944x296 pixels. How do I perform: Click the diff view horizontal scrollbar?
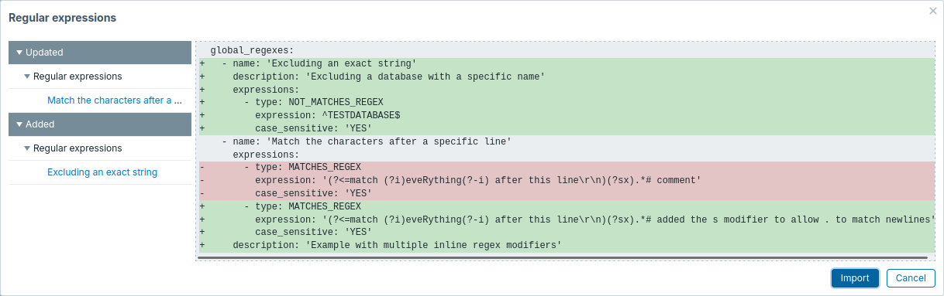pyautogui.click(x=563, y=257)
